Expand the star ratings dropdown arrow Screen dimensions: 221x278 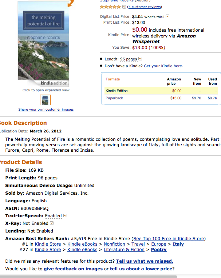(124, 7)
